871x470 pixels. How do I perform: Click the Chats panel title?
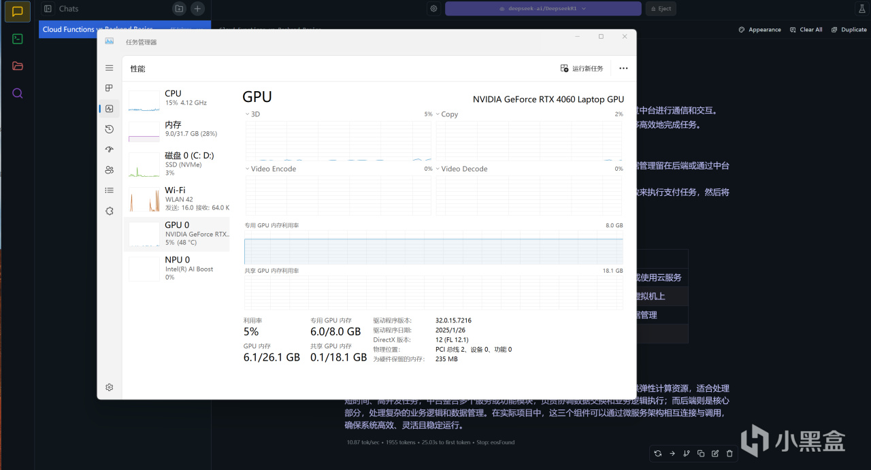point(69,9)
